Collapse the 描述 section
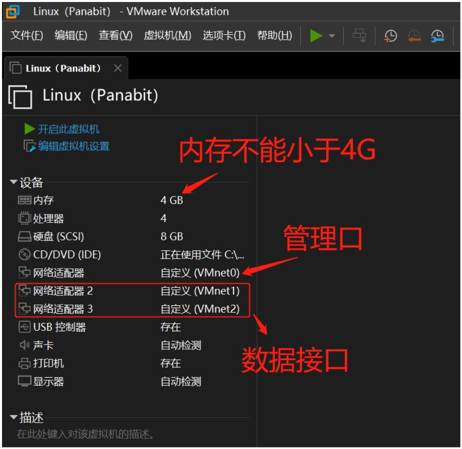This screenshot has width=462, height=449. [13, 417]
